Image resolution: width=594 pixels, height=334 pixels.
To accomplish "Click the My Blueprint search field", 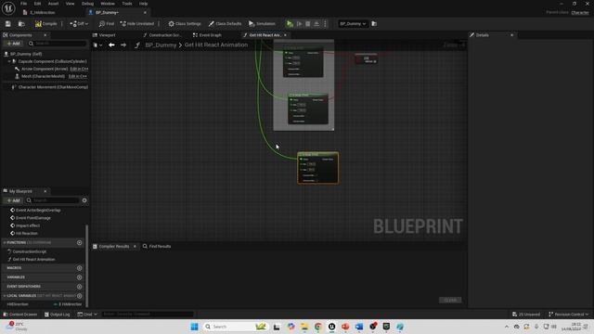I will coord(53,200).
